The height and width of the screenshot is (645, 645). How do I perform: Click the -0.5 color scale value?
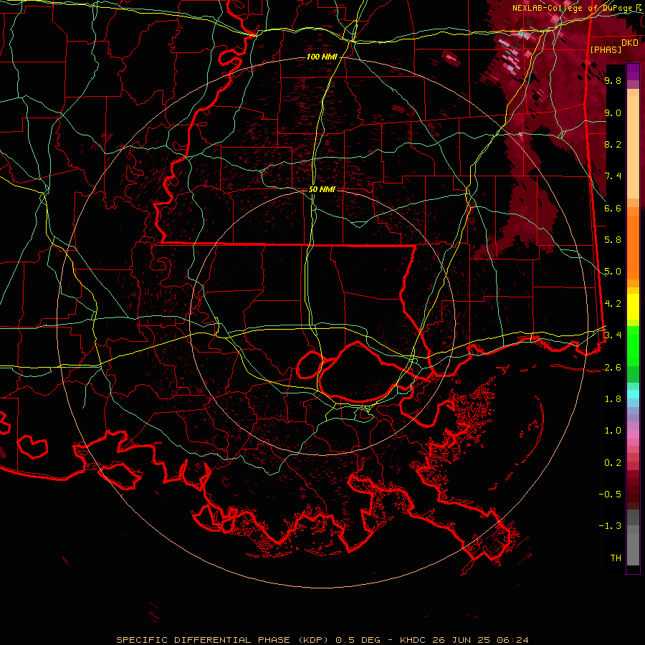[610, 494]
